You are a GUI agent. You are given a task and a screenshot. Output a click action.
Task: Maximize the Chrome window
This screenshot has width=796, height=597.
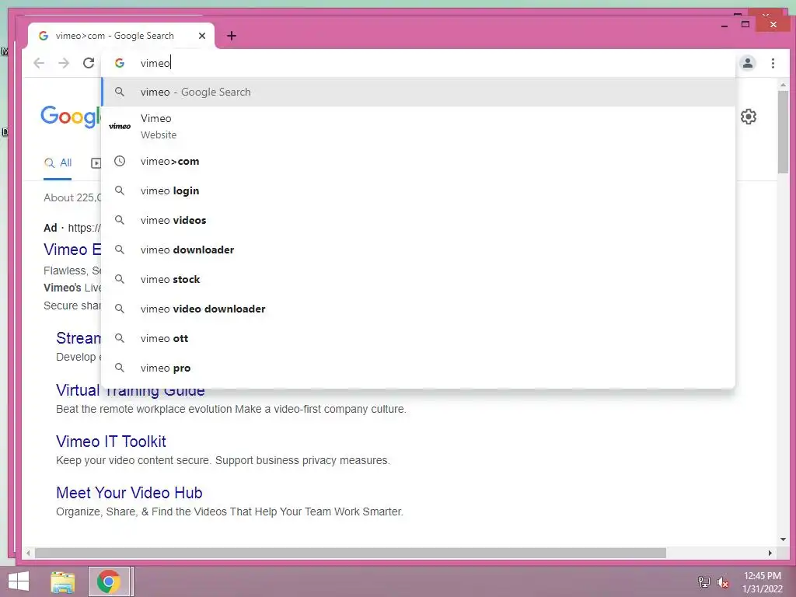click(x=745, y=24)
